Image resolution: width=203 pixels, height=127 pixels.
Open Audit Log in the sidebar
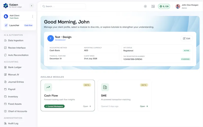(x=13, y=123)
